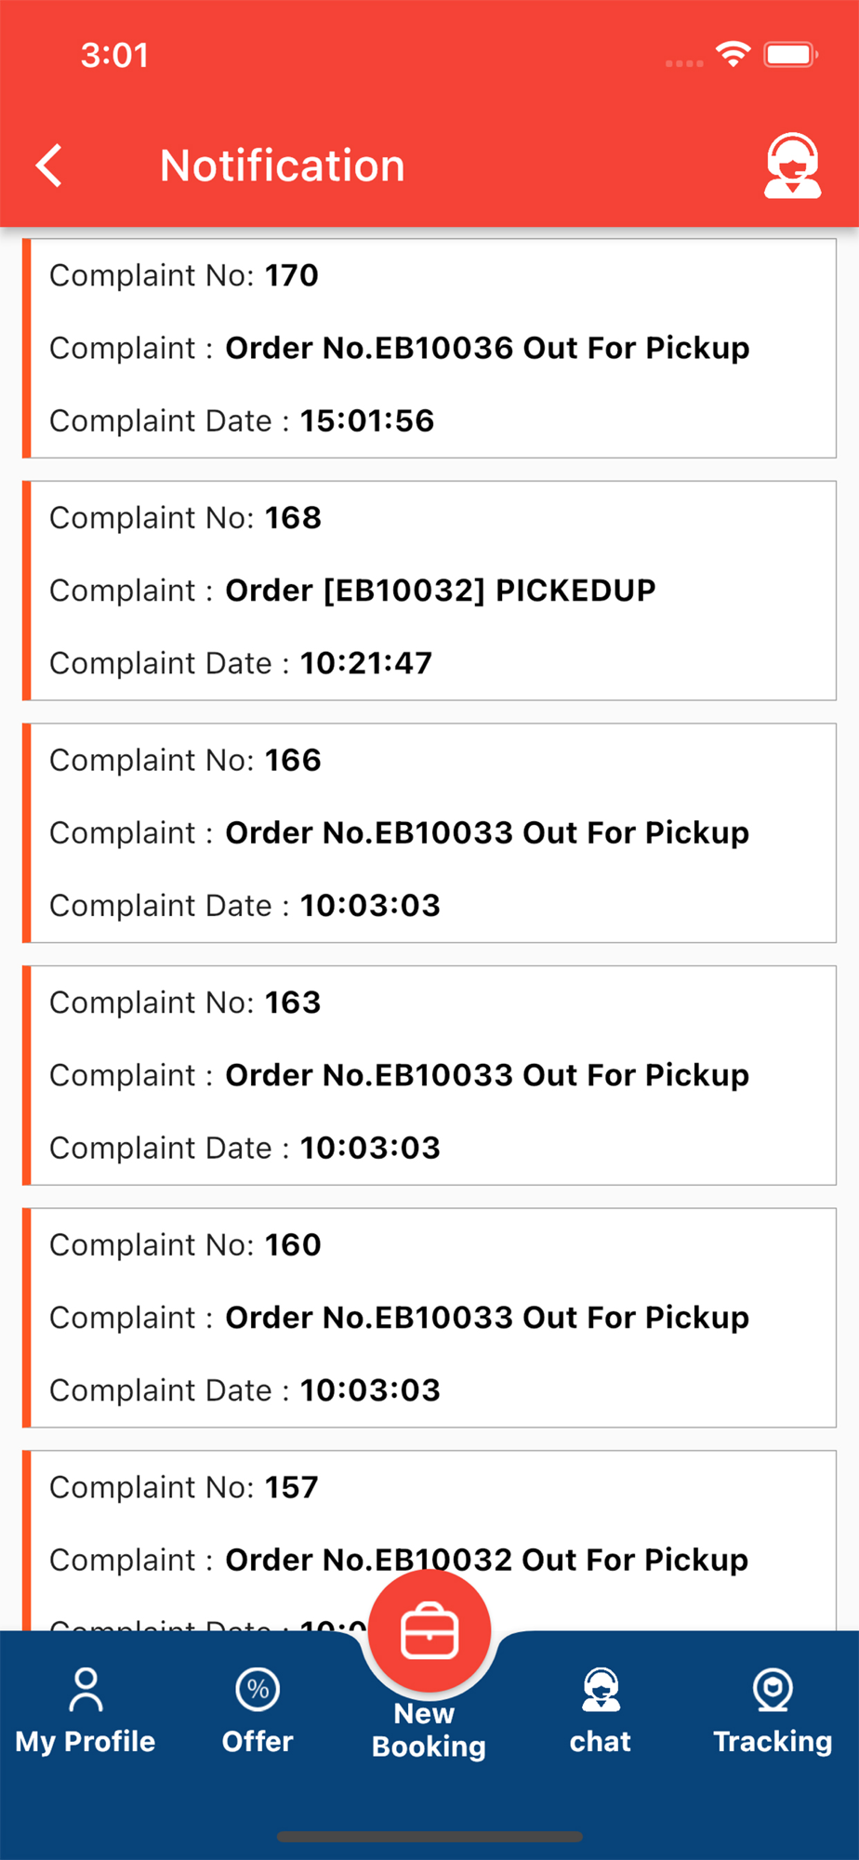Check the Wi-Fi status icon
The height and width of the screenshot is (1860, 859).
tap(733, 55)
